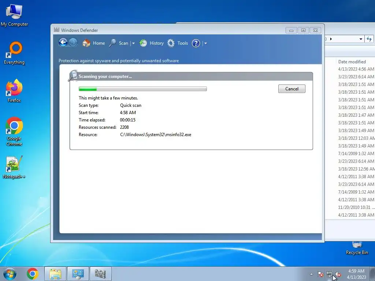Viewport: 375px width, 281px height.
Task: Click the refresh button in Explorer window
Action: click(x=369, y=39)
